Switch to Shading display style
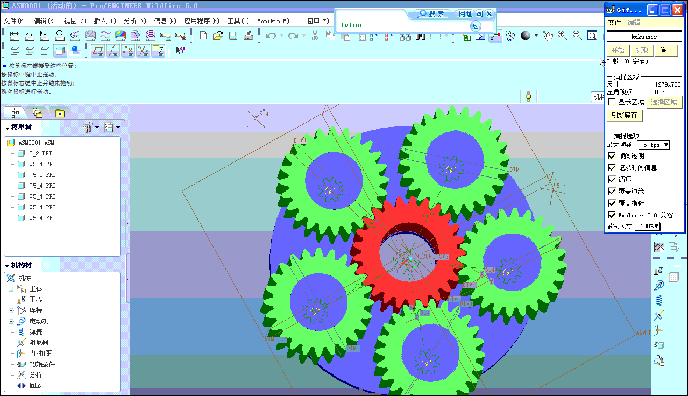The width and height of the screenshot is (688, 396). coord(60,51)
